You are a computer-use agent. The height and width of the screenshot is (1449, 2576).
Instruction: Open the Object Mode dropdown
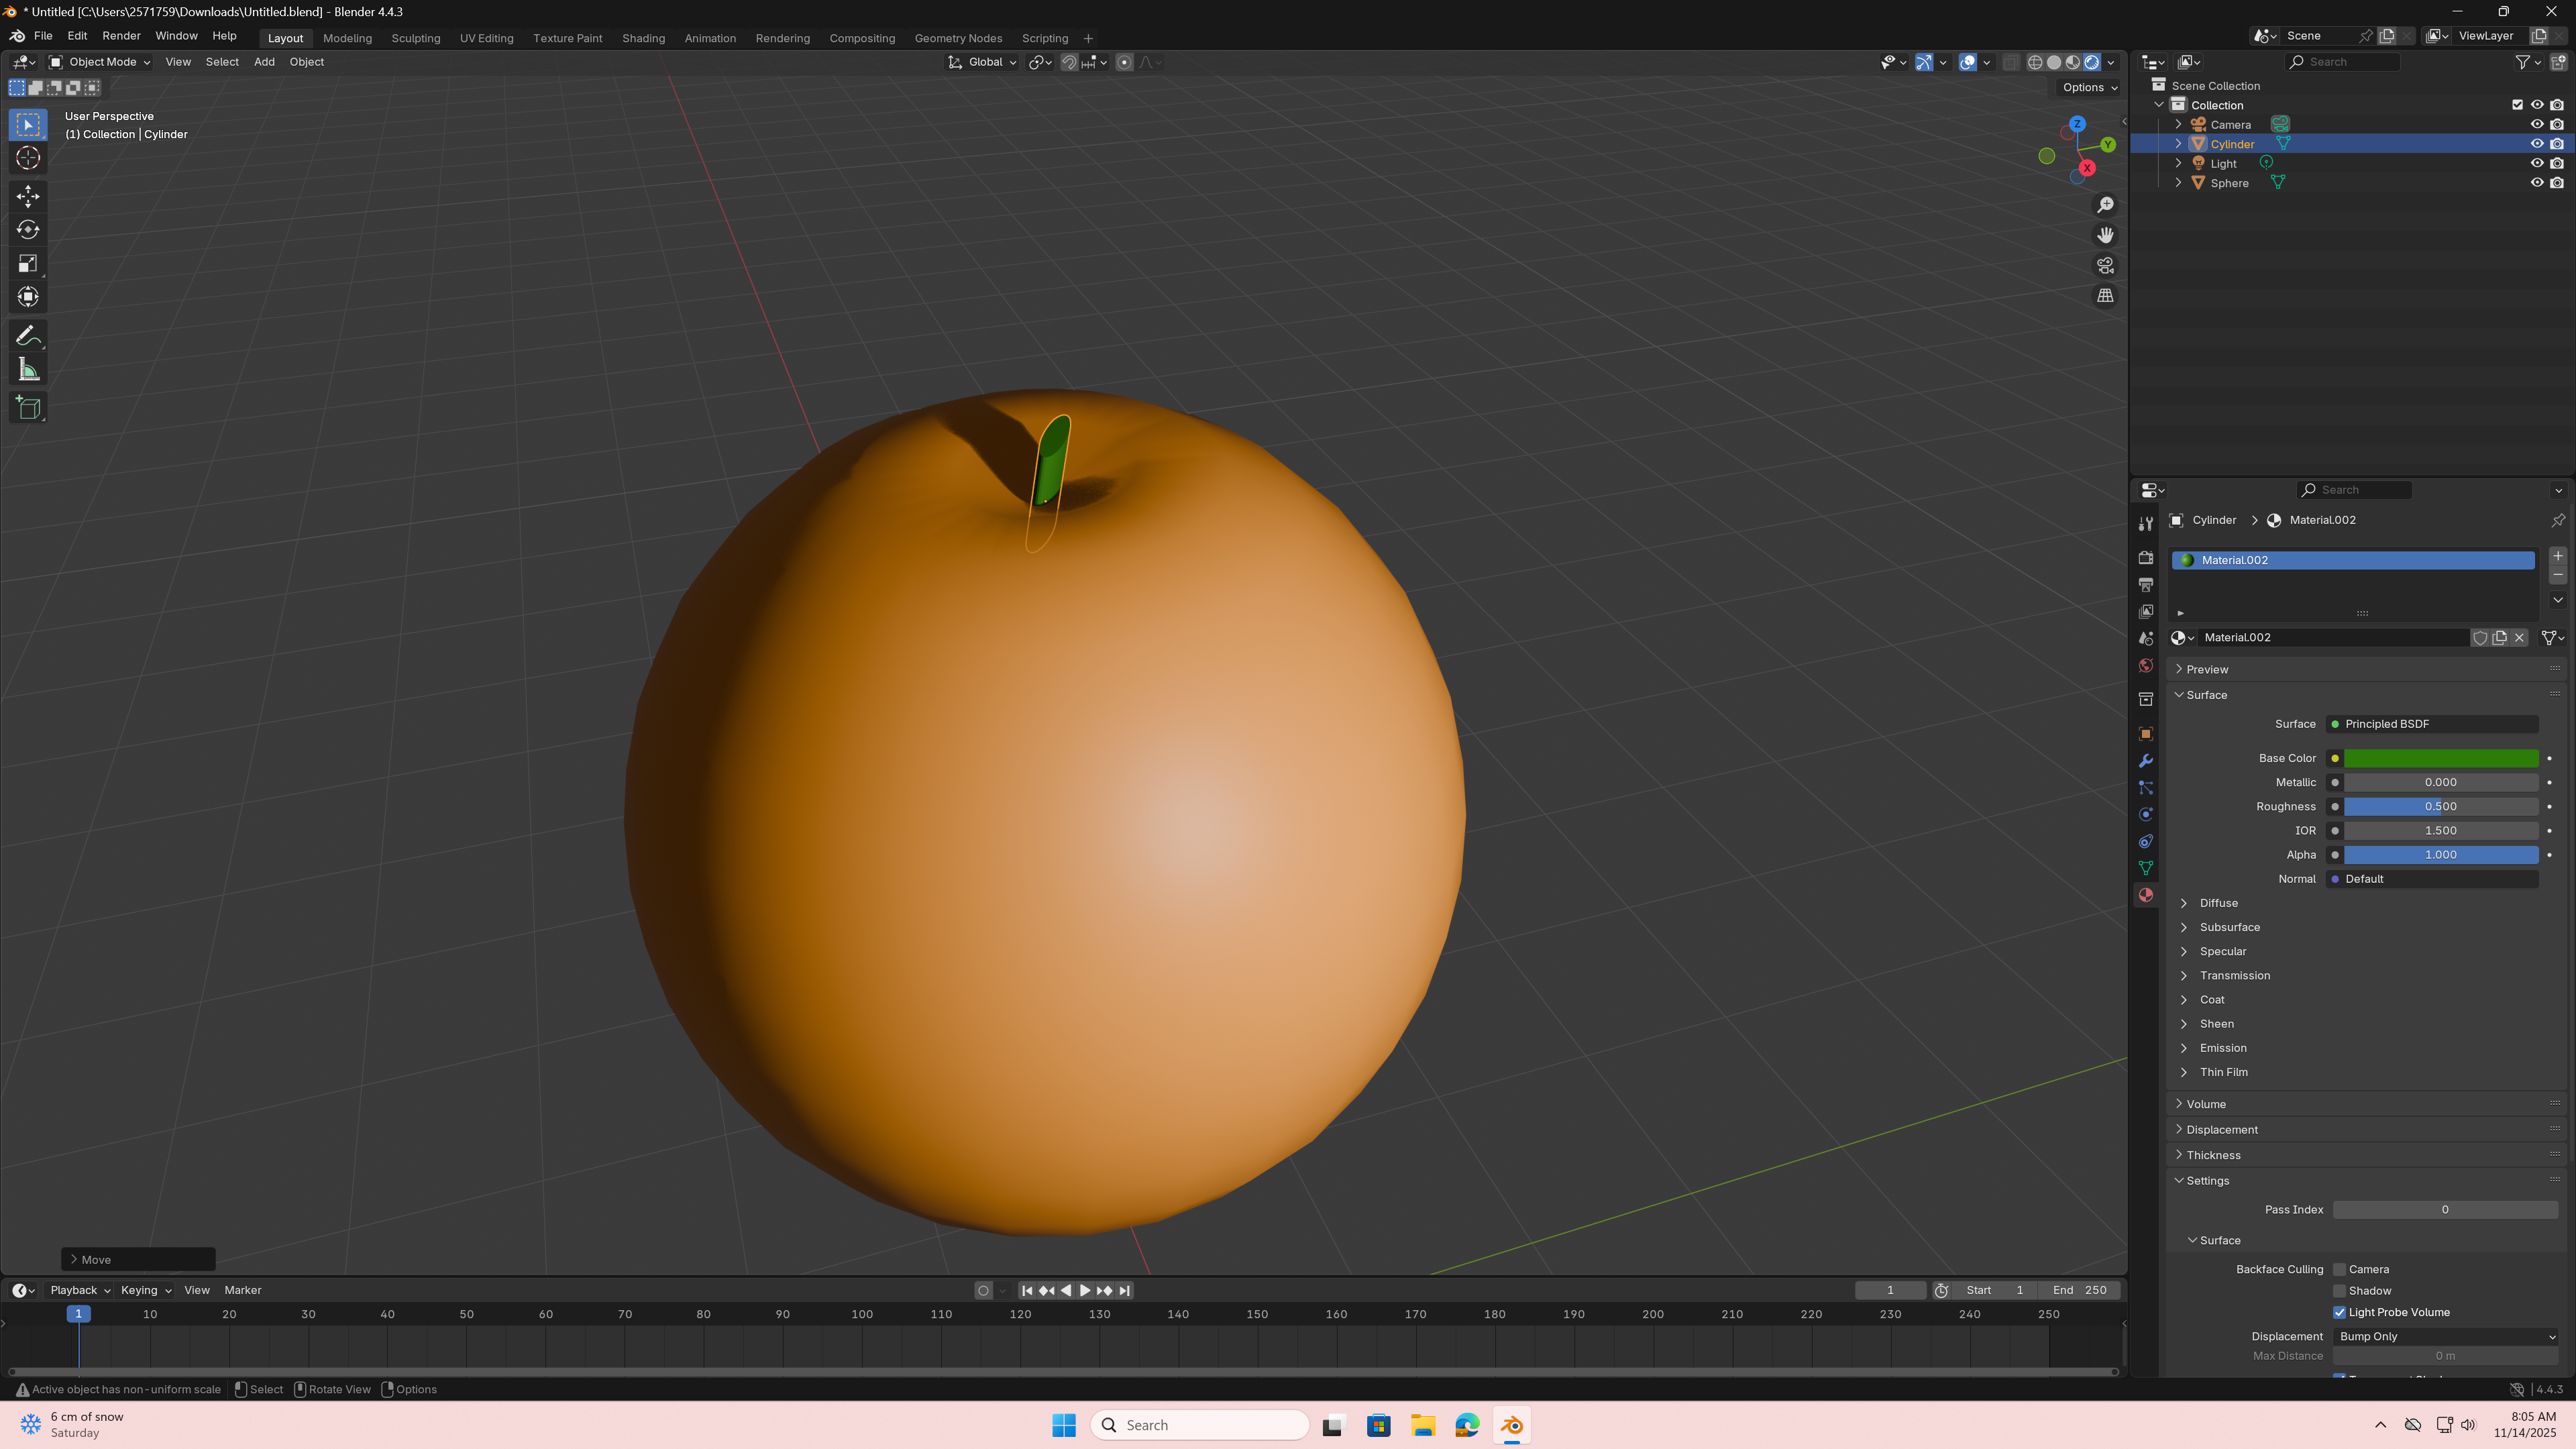tap(100, 62)
